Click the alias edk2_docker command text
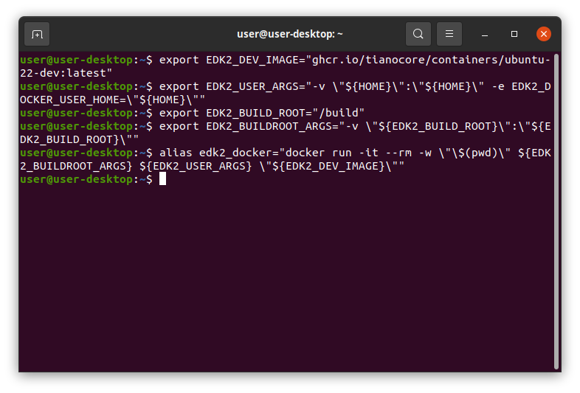The height and width of the screenshot is (393, 580). pos(355,153)
